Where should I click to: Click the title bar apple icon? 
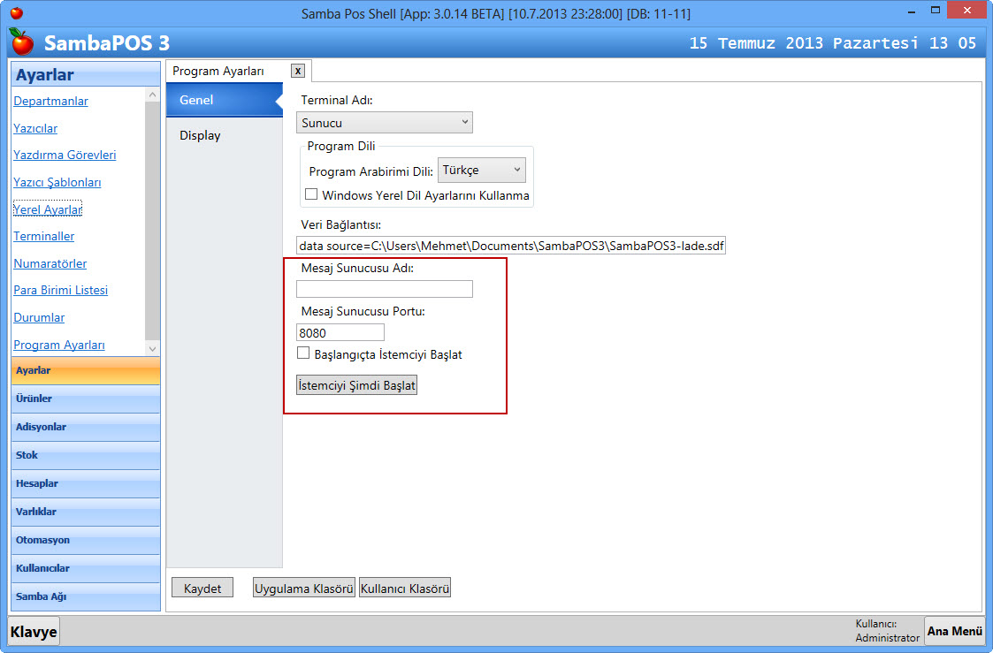16,13
